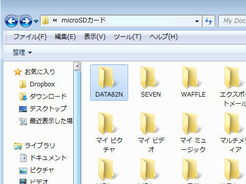Select the エクスポートメール folder
This screenshot has width=246, height=184.
pyautogui.click(x=233, y=87)
